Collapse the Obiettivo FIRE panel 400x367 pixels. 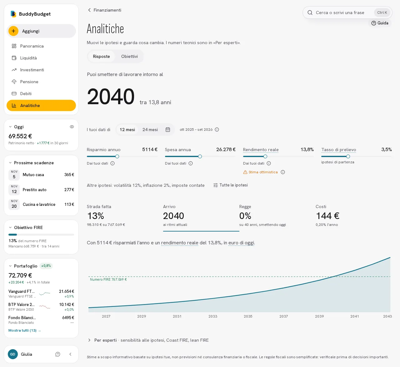(x=10, y=227)
